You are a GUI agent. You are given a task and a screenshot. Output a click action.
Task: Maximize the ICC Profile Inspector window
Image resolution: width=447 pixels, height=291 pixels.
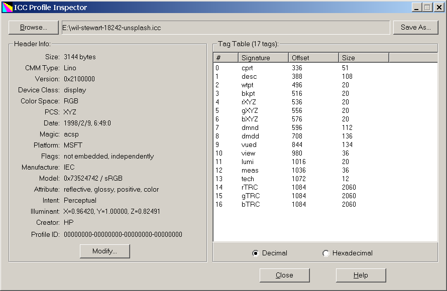(x=427, y=8)
